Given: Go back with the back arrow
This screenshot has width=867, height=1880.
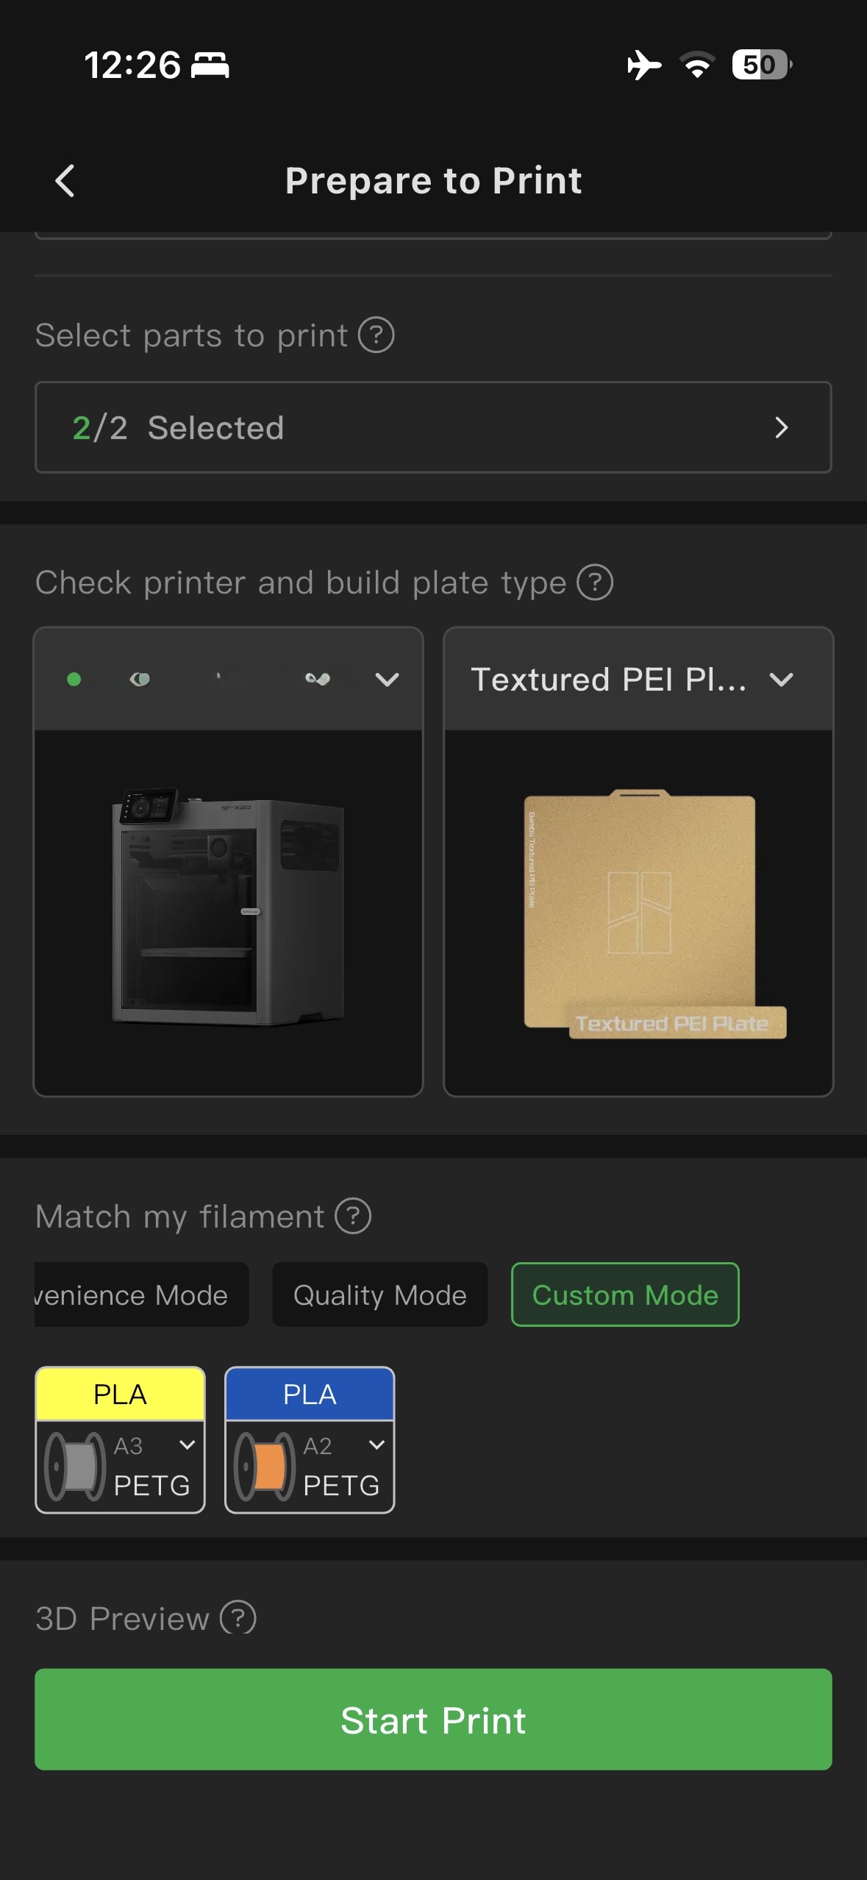Looking at the screenshot, I should [65, 180].
